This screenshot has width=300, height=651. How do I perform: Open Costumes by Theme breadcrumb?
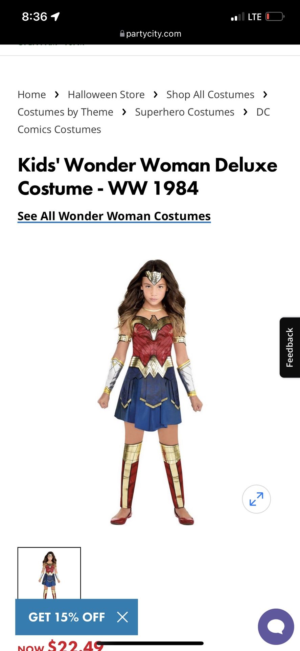65,112
